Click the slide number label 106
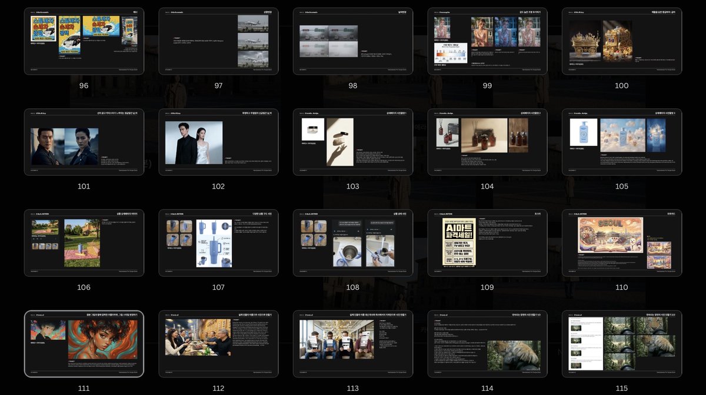706x395 pixels. point(84,287)
